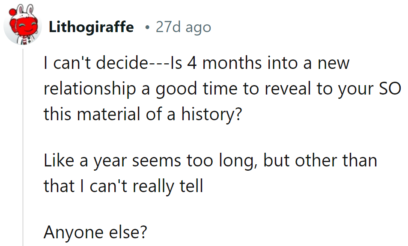Click the "Anyone else?" paragraph
Viewport: 408px width, 246px height.
click(x=95, y=232)
